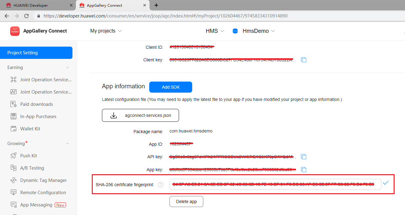The height and width of the screenshot is (215, 405).
Task: Click the SHA-256 certificate fingerprint field
Action: coord(275,184)
